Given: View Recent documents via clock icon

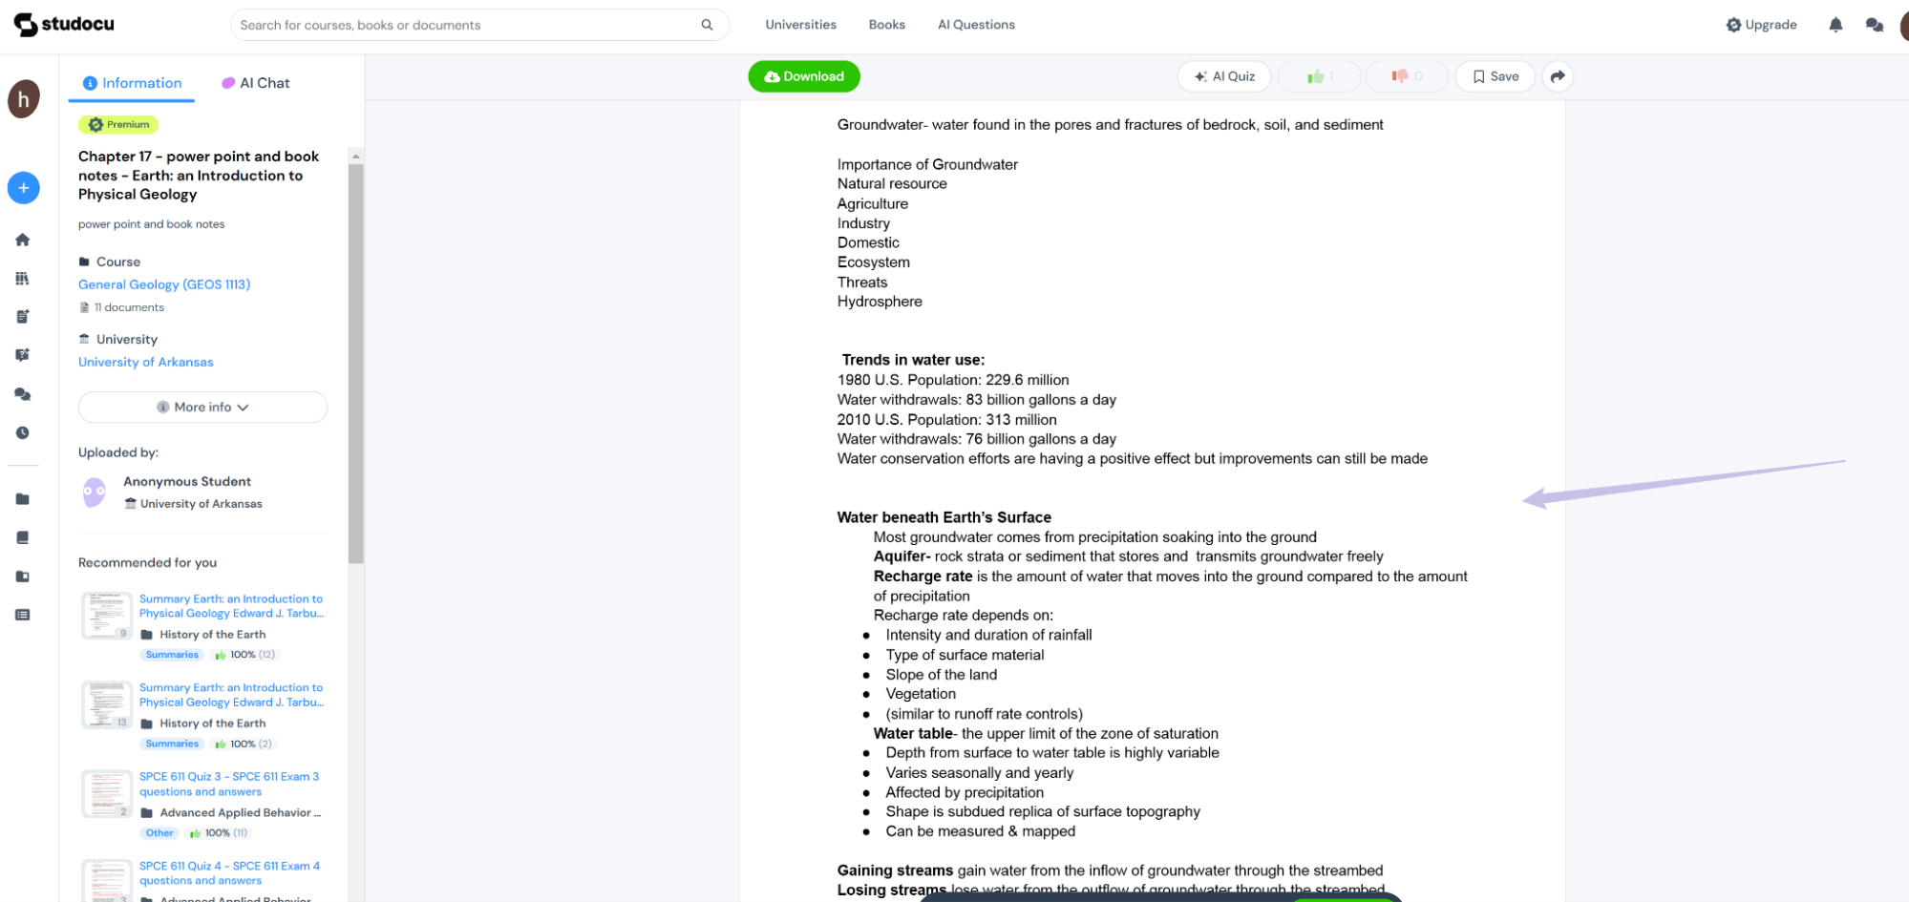Looking at the screenshot, I should click(x=23, y=432).
